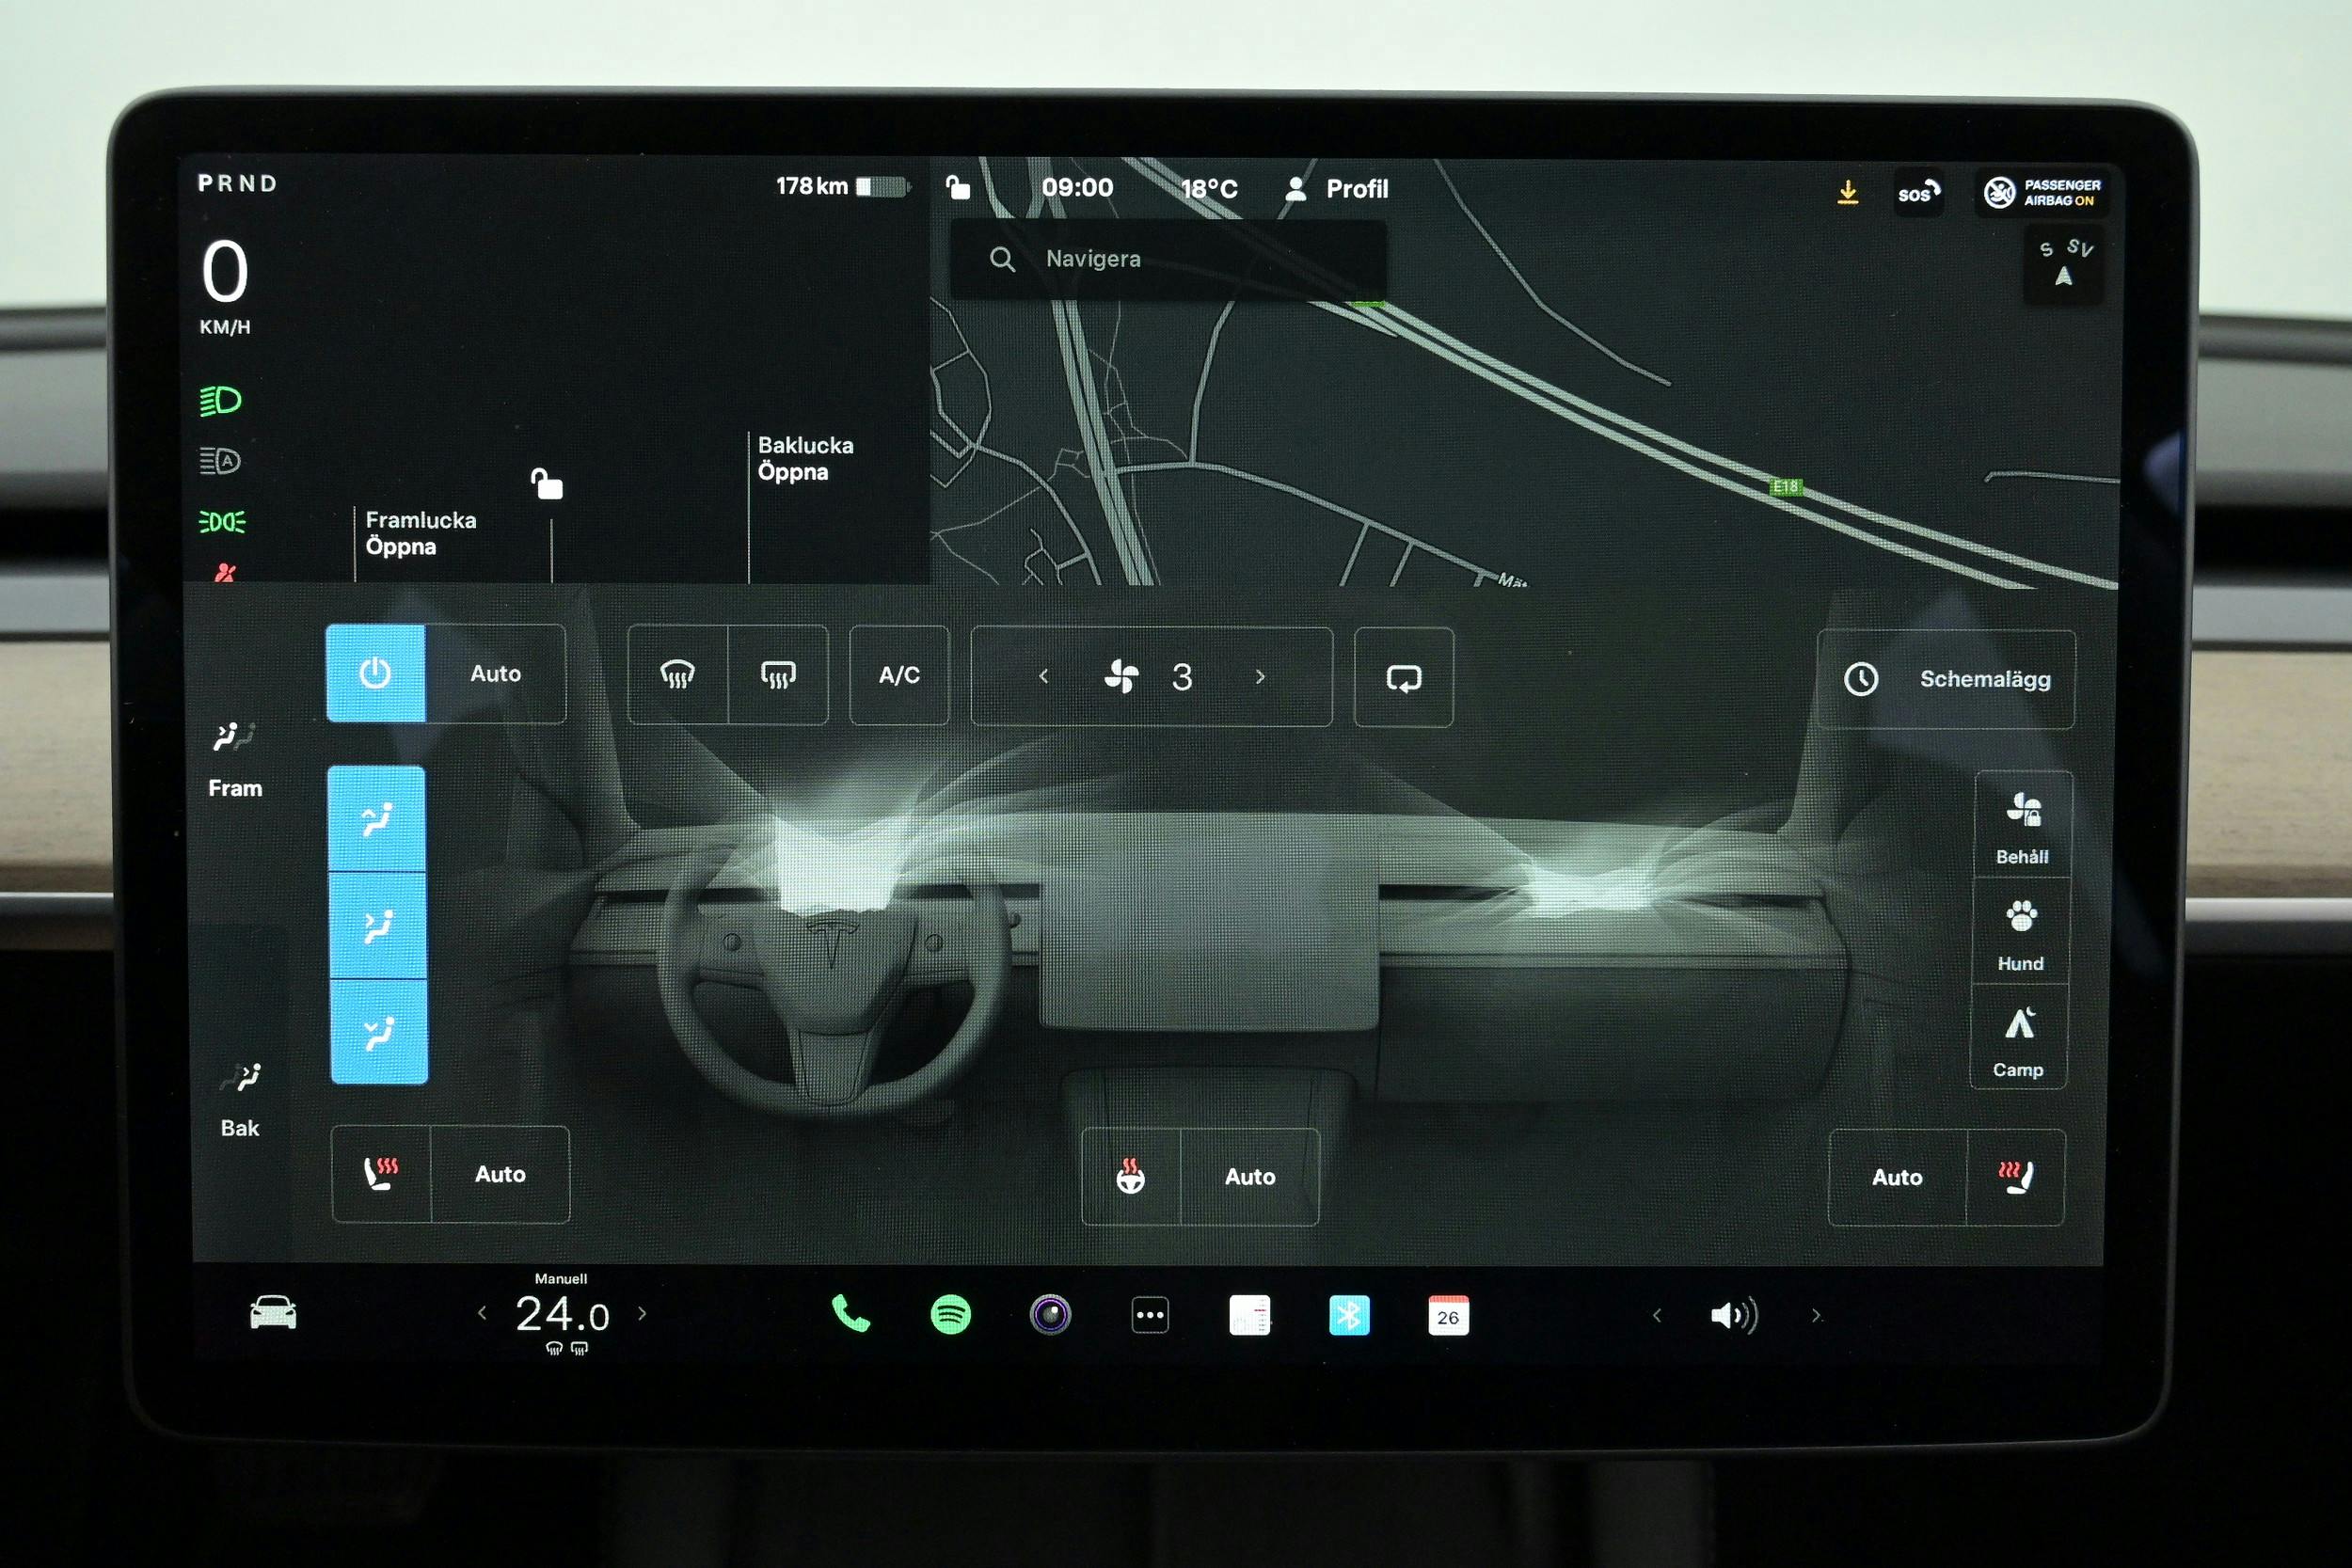The height and width of the screenshot is (1568, 2352).
Task: Tap the software download arrow icon
Action: pyautogui.click(x=1848, y=192)
